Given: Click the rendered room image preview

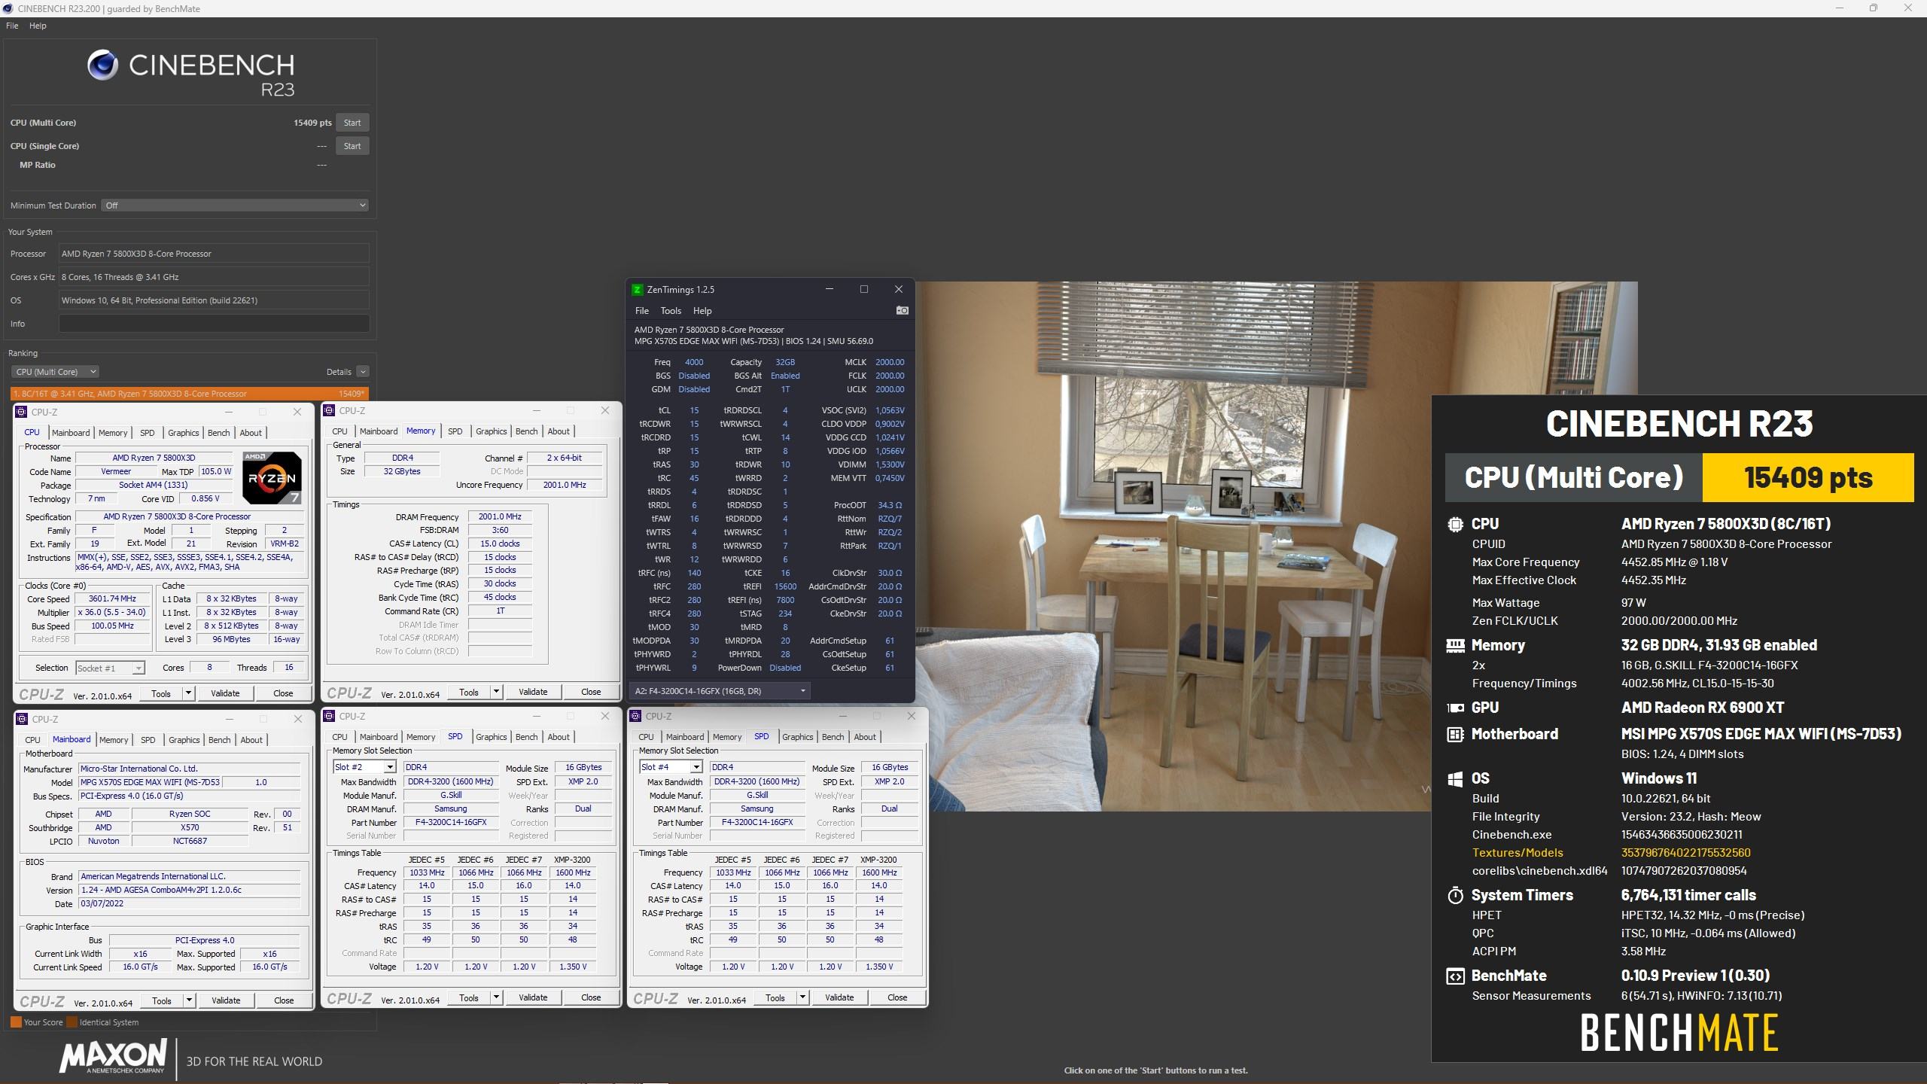Looking at the screenshot, I should tap(1174, 546).
